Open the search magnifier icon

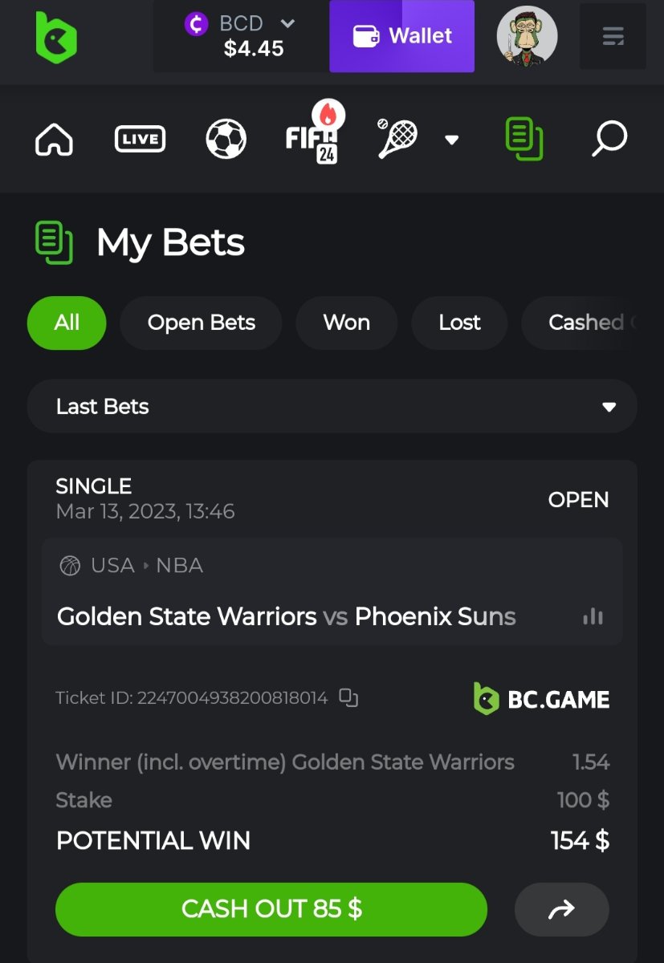click(609, 139)
